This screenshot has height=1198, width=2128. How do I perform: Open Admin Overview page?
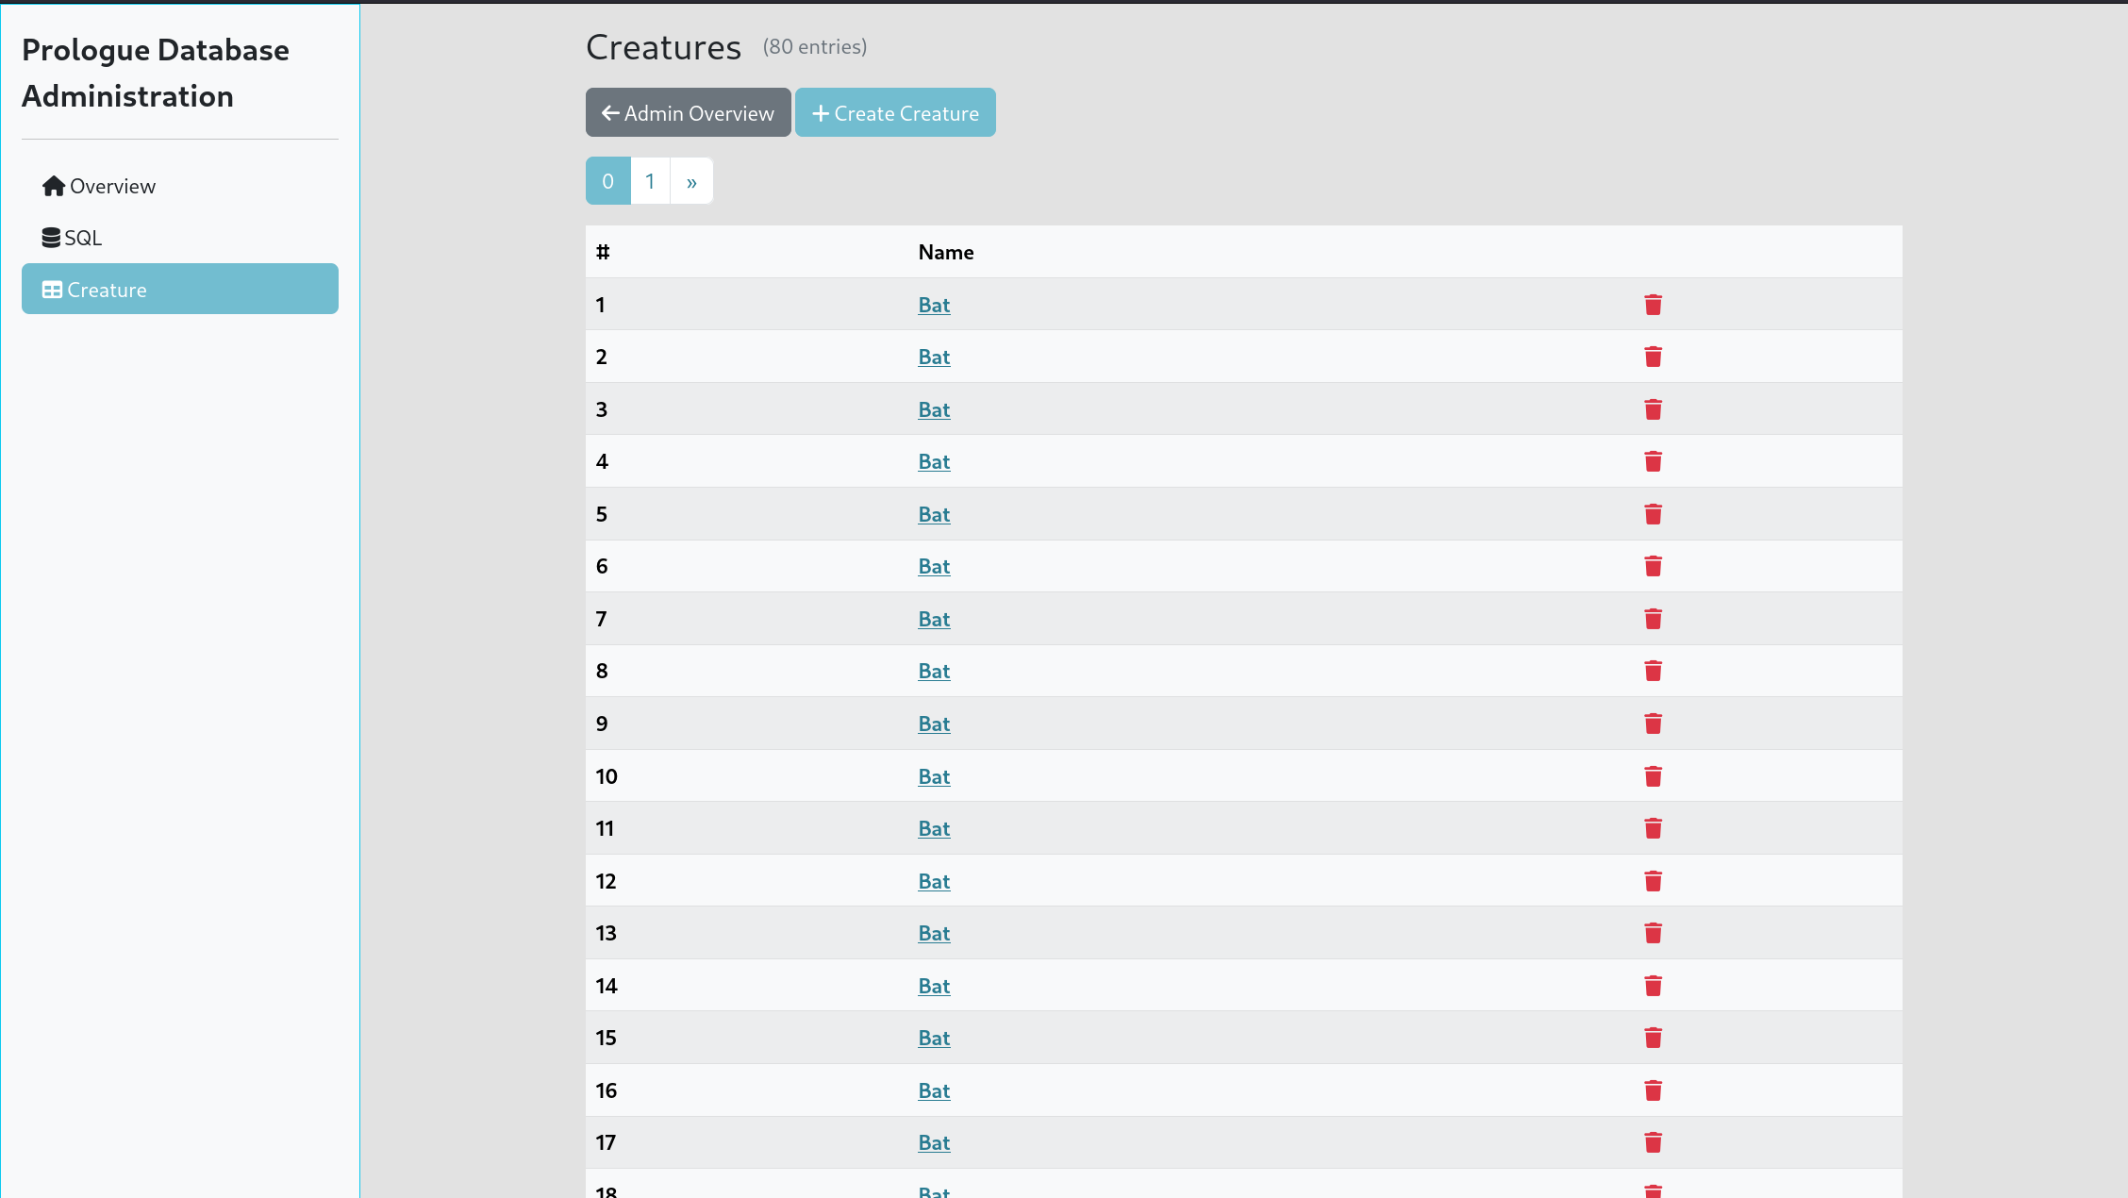click(687, 112)
